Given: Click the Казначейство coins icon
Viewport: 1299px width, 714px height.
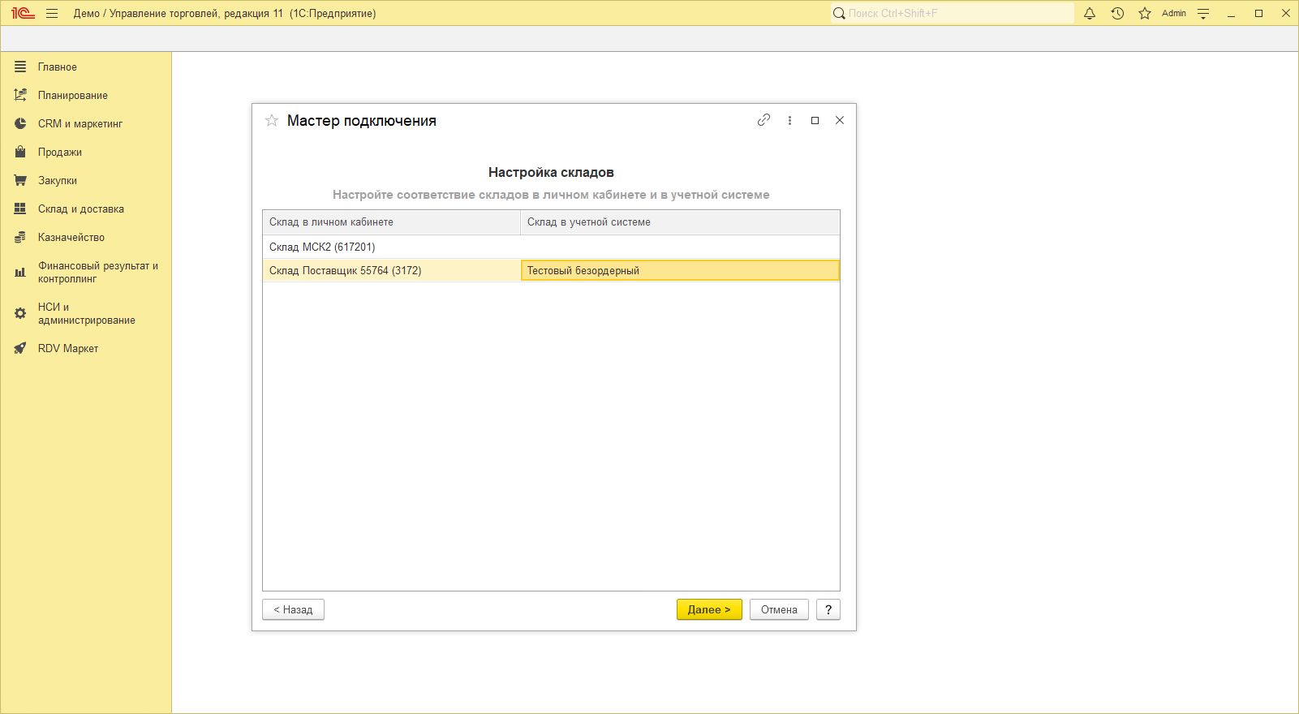Looking at the screenshot, I should click(20, 237).
